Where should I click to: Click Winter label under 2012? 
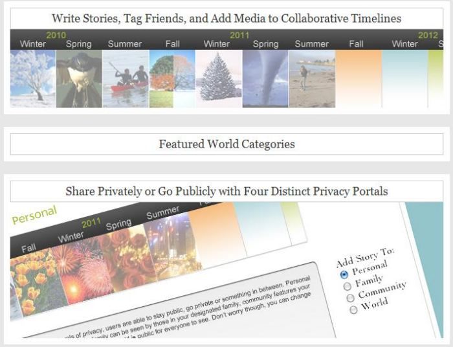coord(404,44)
